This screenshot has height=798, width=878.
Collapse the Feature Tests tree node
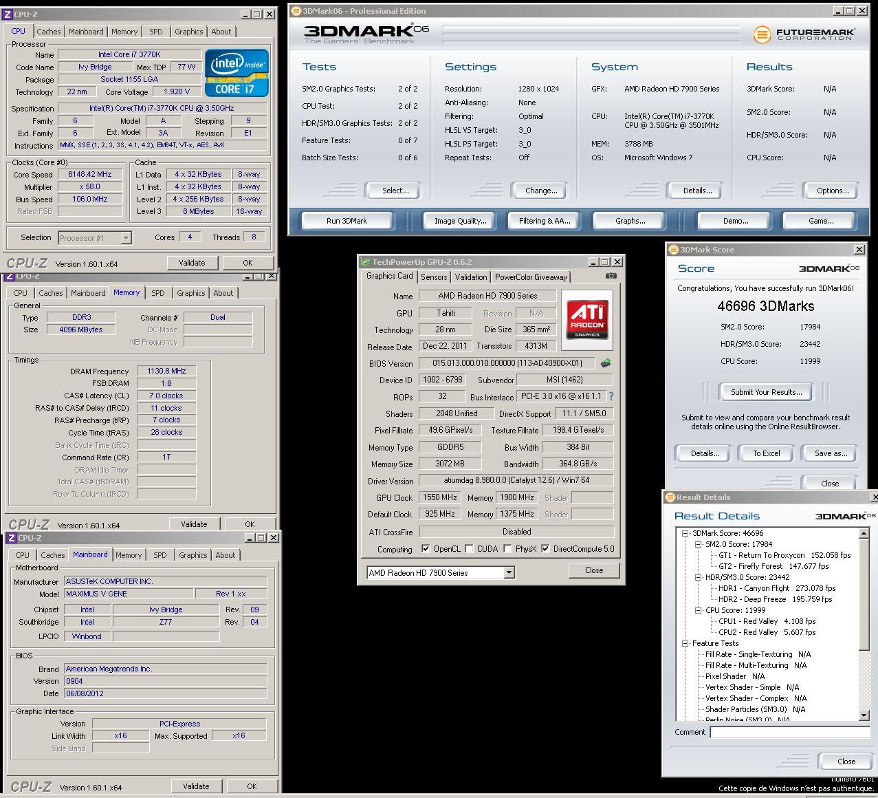tap(685, 643)
